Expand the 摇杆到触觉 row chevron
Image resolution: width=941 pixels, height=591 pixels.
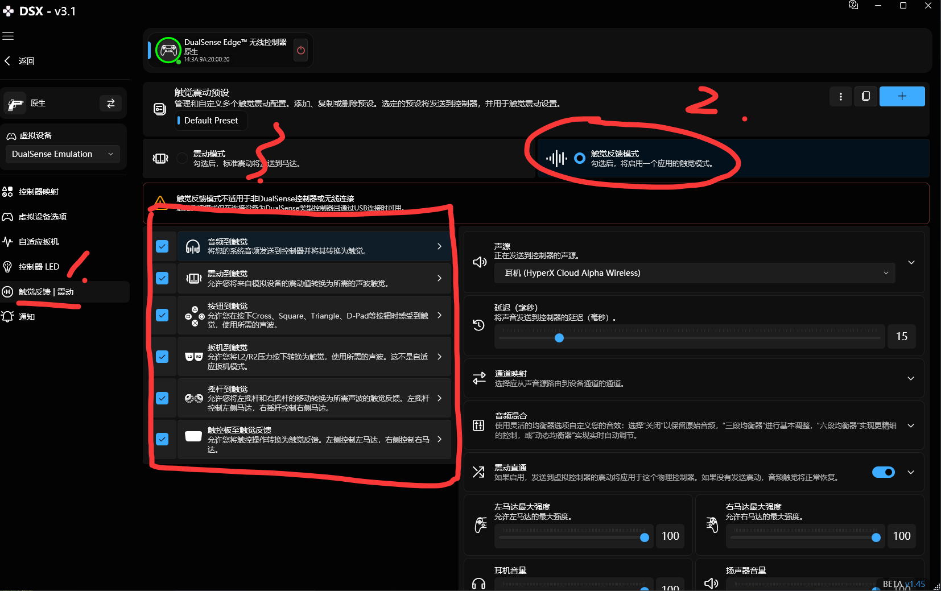pos(439,398)
